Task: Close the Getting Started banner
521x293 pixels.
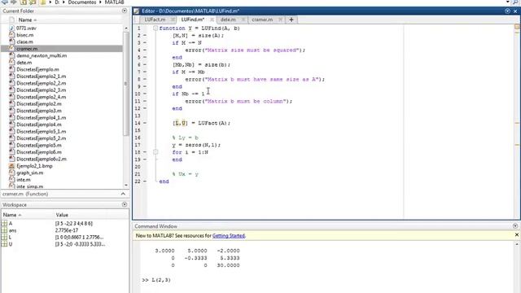Action: pyautogui.click(x=517, y=235)
